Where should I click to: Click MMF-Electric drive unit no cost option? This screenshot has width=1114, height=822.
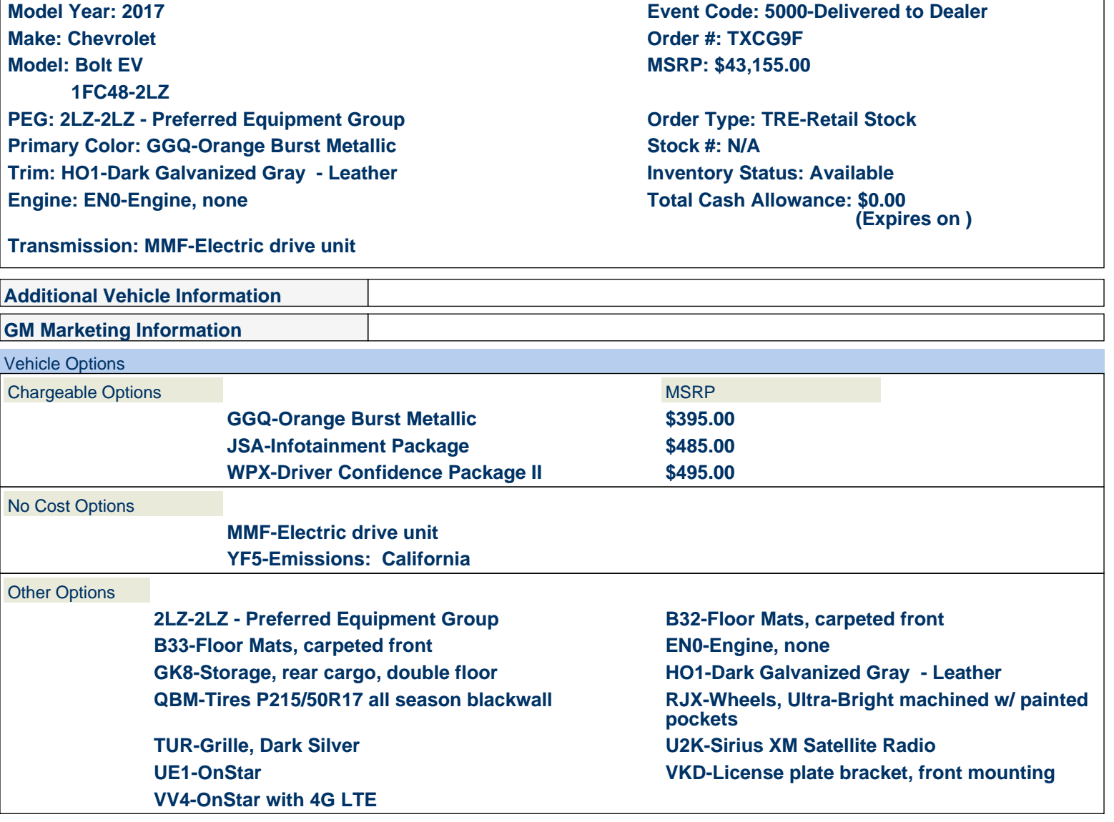(332, 533)
